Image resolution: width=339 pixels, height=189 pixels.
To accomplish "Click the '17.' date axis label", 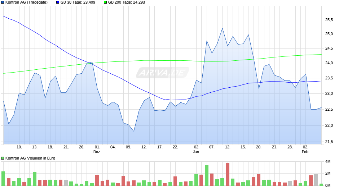I will click(160, 147).
